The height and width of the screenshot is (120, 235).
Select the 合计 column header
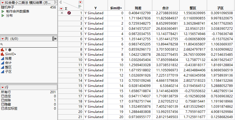point(166,8)
